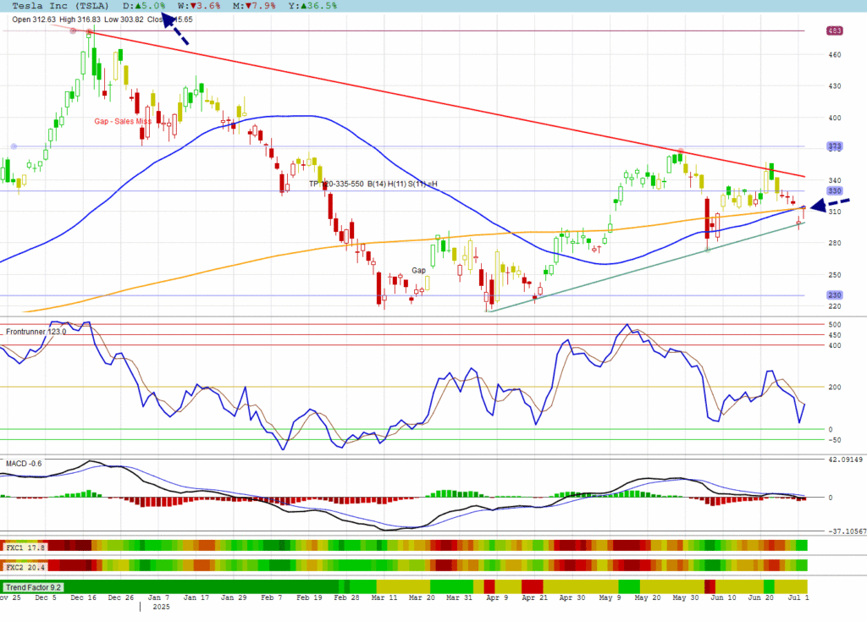Click the May 9 date label

click(610, 597)
